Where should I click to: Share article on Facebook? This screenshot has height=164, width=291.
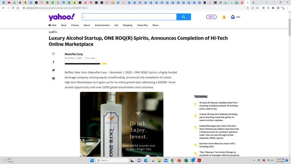pyautogui.click(x=53, y=62)
